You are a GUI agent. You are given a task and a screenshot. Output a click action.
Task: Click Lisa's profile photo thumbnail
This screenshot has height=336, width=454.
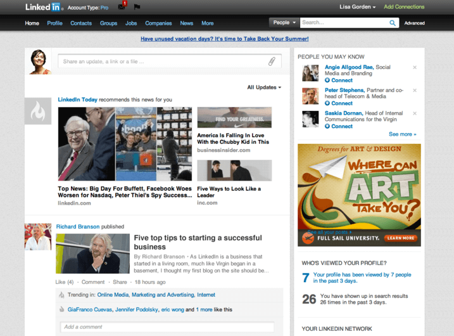point(38,61)
